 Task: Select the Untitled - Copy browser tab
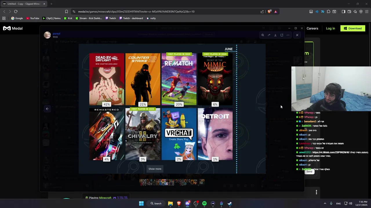(24, 4)
